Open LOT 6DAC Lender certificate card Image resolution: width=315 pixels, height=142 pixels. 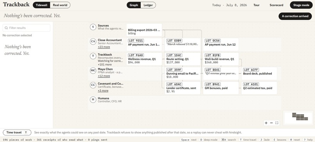tap(183, 88)
